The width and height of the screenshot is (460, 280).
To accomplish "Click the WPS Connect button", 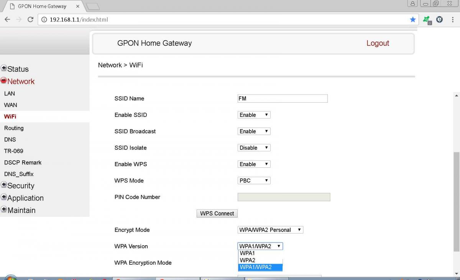I will pyautogui.click(x=217, y=213).
